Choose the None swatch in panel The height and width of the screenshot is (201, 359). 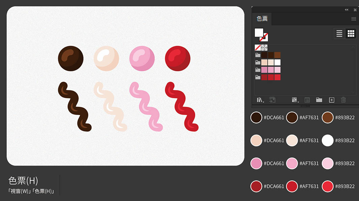258,47
